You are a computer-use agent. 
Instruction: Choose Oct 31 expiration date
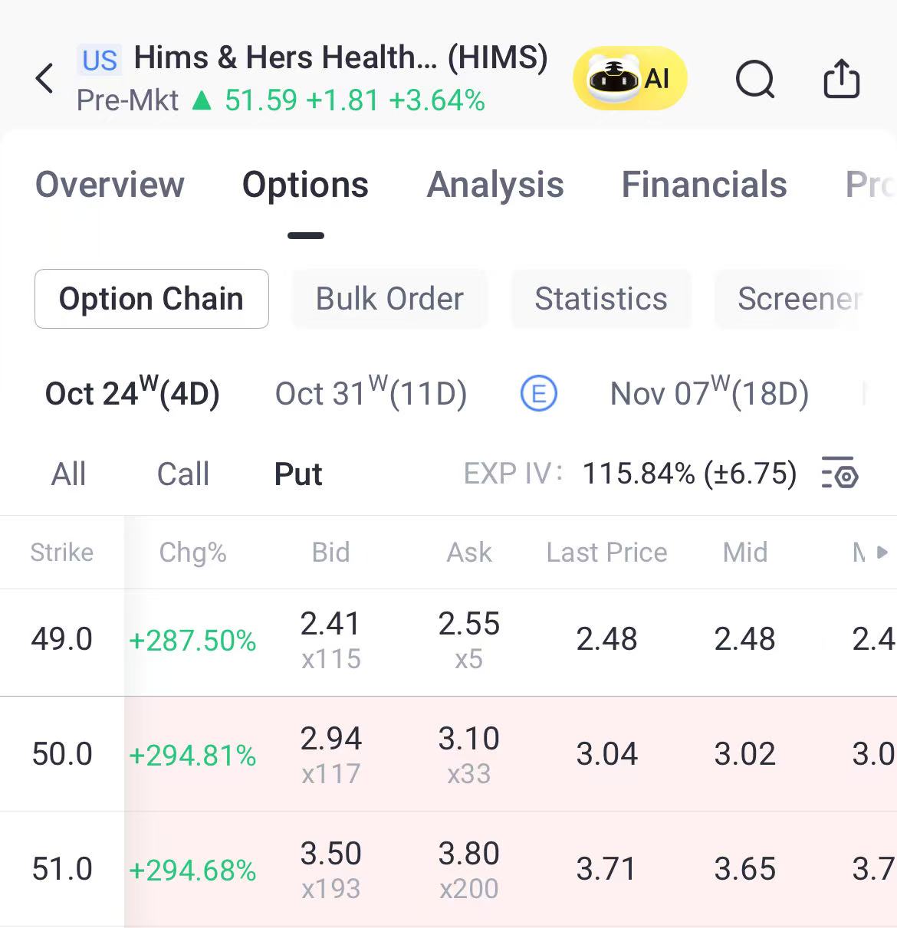click(x=371, y=393)
